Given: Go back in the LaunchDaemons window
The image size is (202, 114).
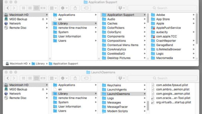Looking at the screenshot, I should 8,78.
